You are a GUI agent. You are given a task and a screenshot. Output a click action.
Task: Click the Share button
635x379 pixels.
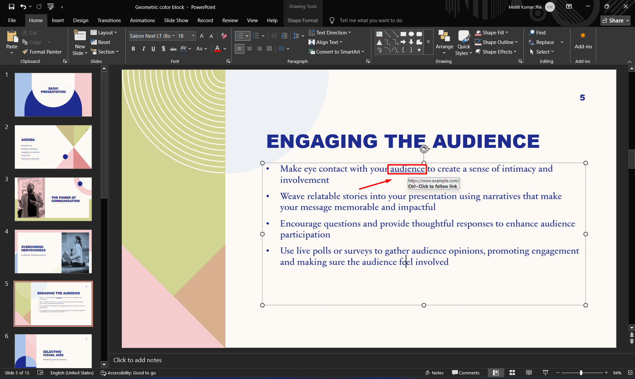point(615,21)
